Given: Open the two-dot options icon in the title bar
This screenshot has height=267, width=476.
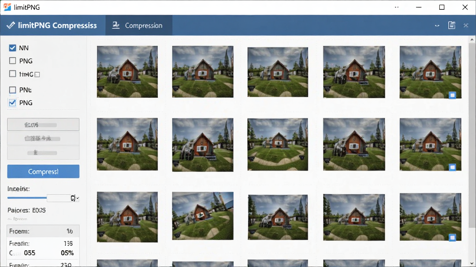Looking at the screenshot, I should coord(397,7).
